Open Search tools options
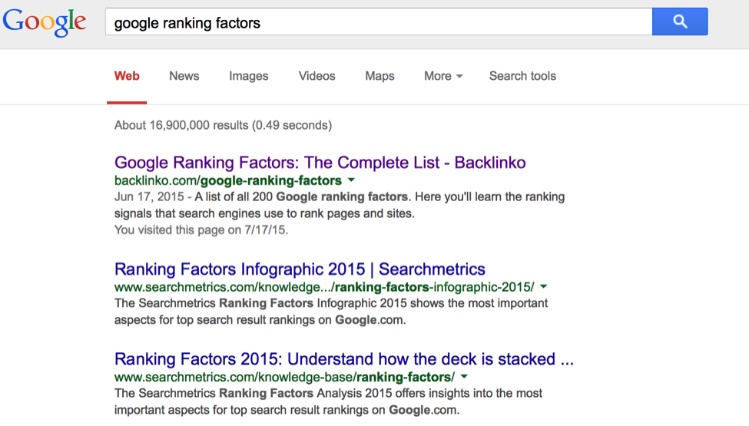Screen dimensions: 749x426 pos(522,76)
